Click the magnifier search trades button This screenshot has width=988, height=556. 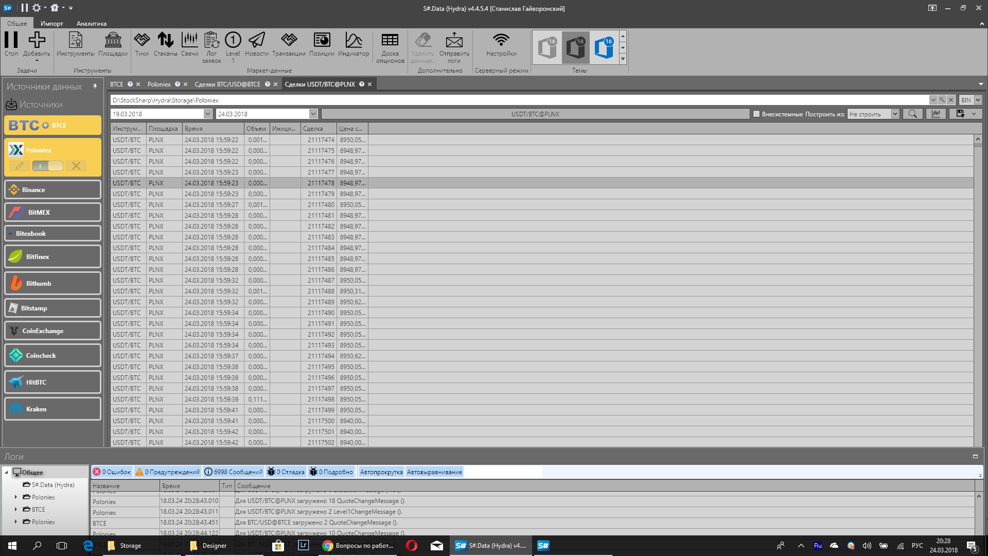click(912, 114)
